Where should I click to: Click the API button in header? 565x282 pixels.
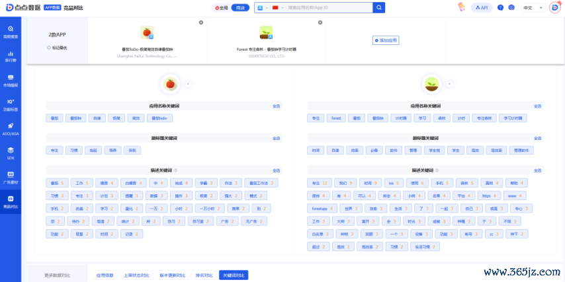click(482, 8)
